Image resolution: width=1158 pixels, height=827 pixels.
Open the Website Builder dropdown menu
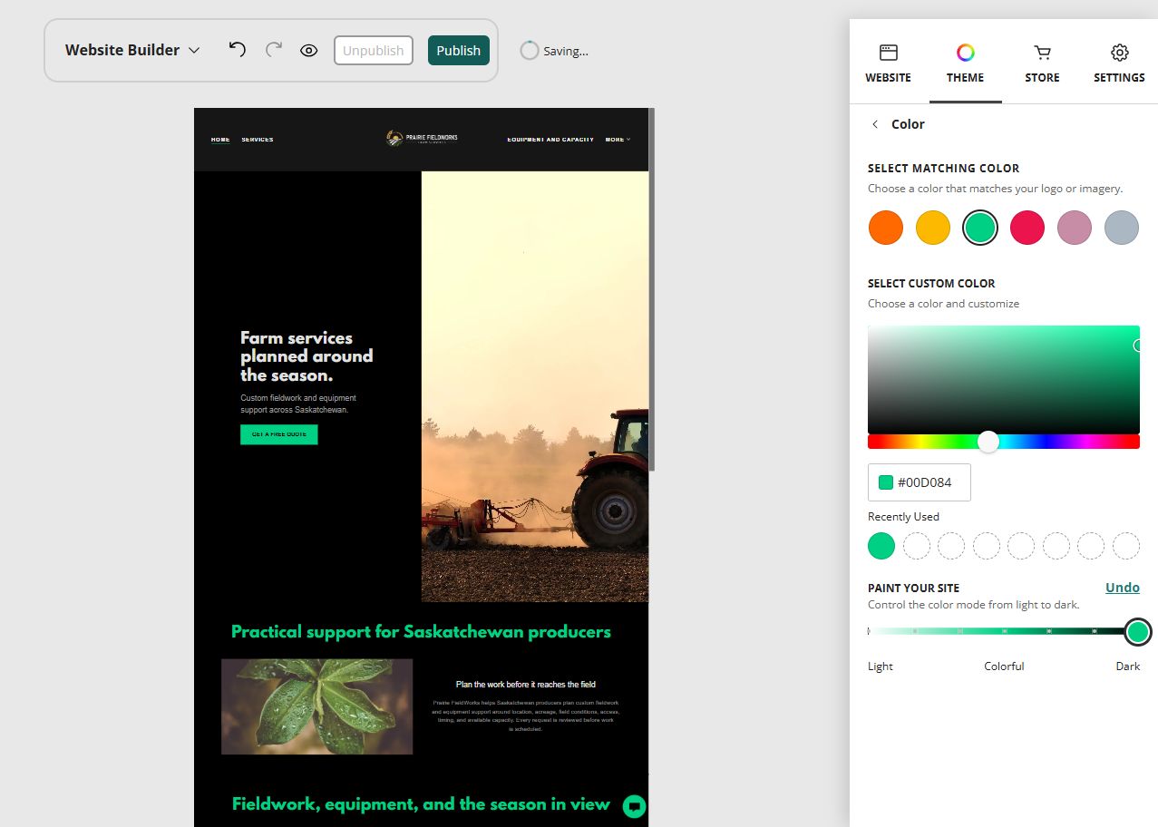click(x=131, y=51)
